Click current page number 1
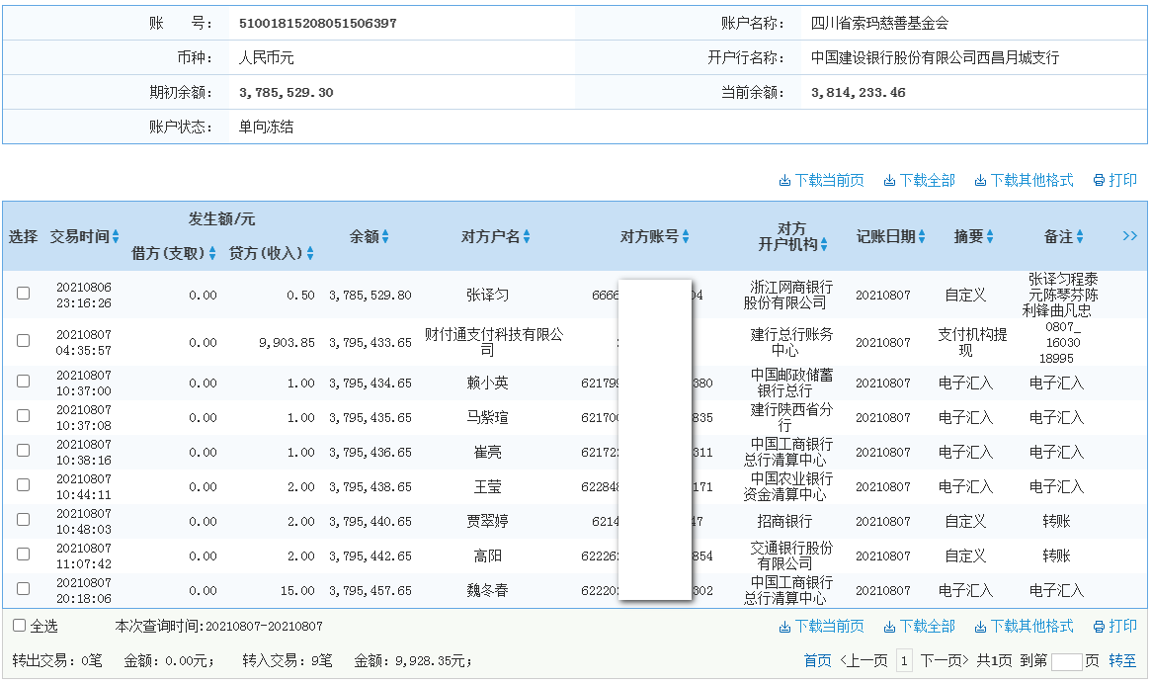 904,661
